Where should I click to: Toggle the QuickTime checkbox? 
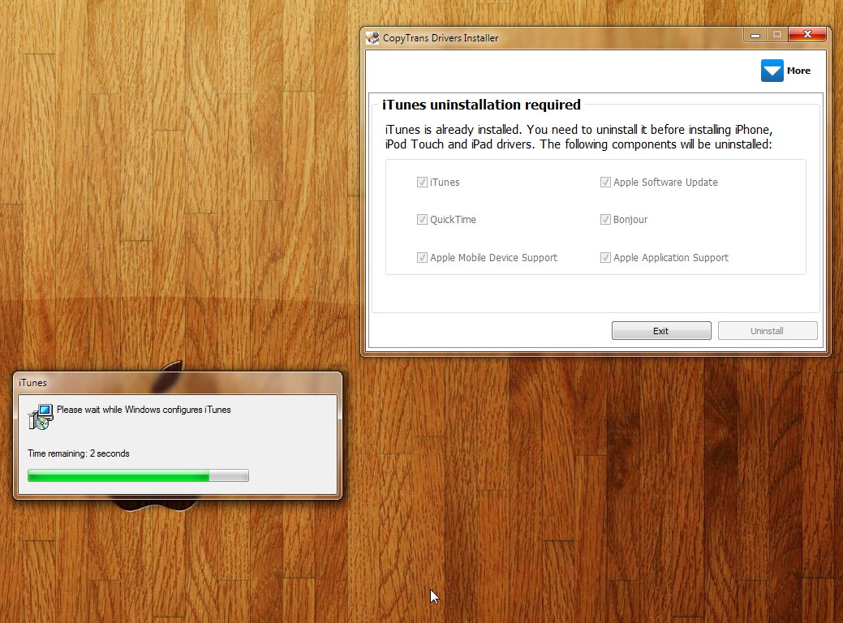(422, 219)
